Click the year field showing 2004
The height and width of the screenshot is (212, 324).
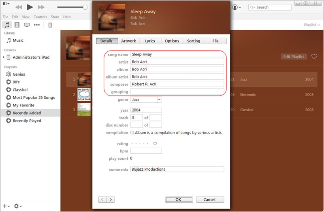(146, 110)
